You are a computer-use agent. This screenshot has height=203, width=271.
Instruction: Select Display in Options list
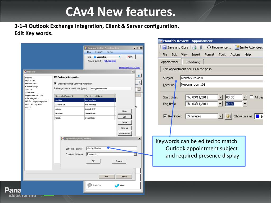pyautogui.click(x=29, y=77)
